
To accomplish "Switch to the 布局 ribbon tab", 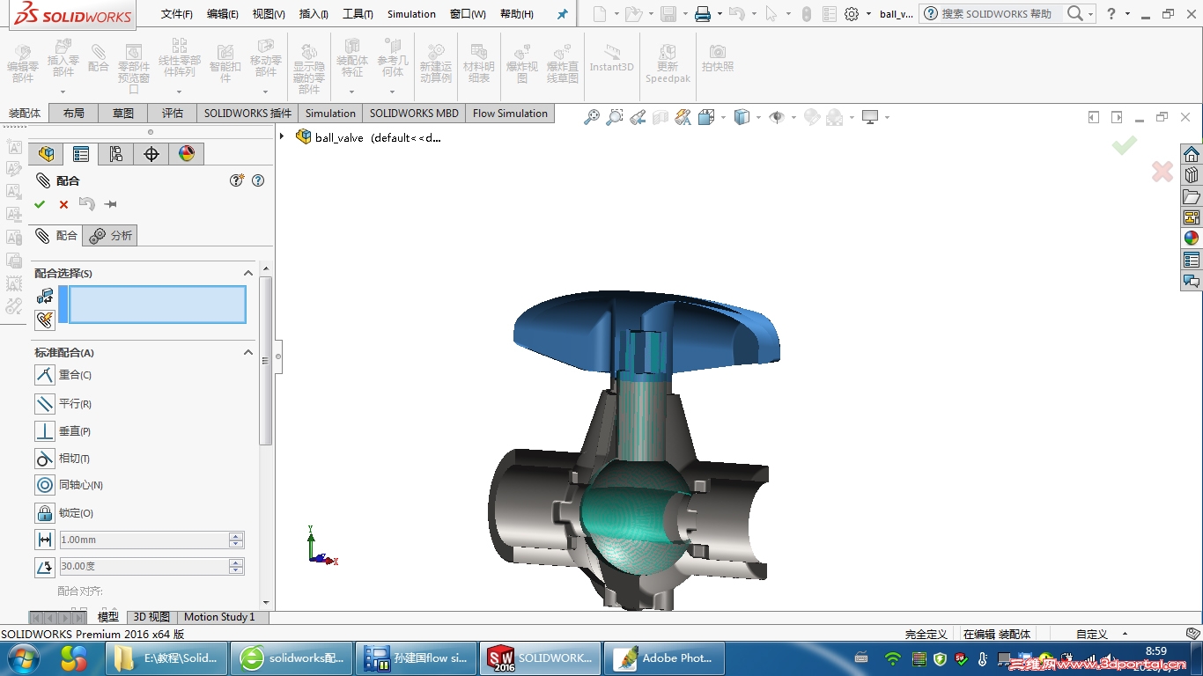I will coord(74,114).
